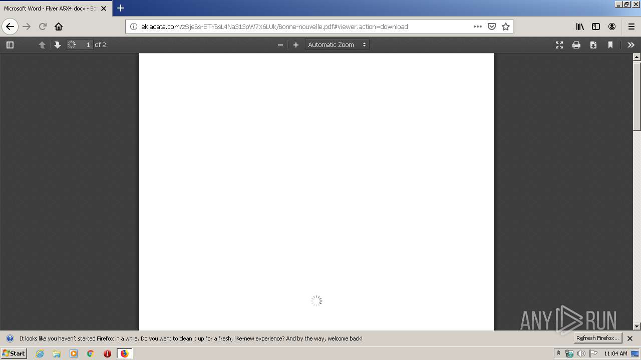Viewport: 641px width, 360px height.
Task: Open the Windows Start menu
Action: (x=14, y=353)
